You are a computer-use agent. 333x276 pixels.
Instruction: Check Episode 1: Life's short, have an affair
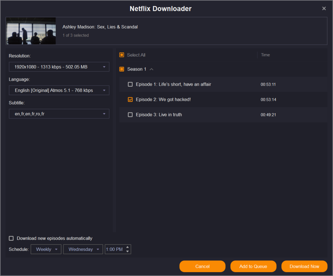pyautogui.click(x=130, y=85)
